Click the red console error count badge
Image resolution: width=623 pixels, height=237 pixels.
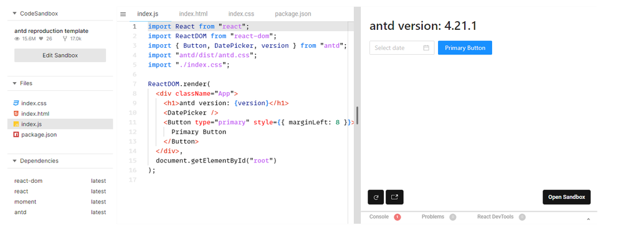click(397, 217)
